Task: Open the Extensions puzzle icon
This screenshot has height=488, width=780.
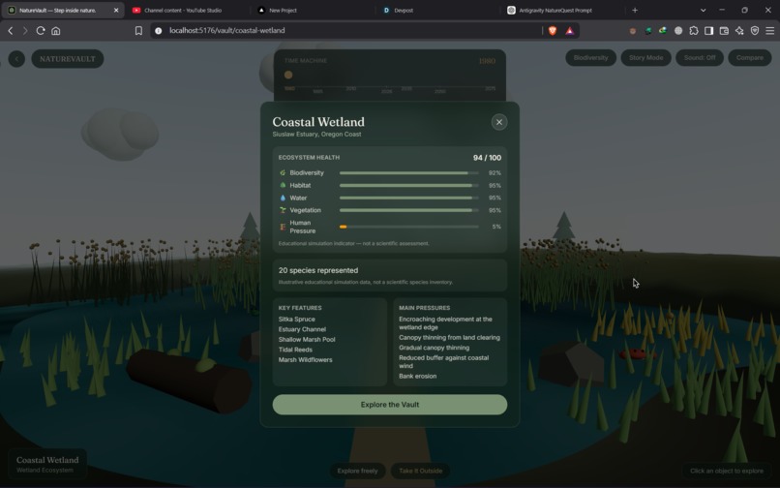Action: click(x=694, y=31)
